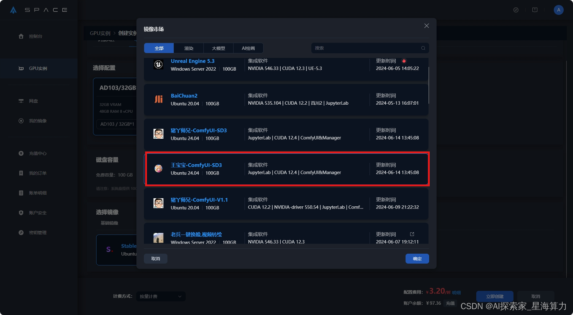573x315 pixels.
Task: Select the 账单明细 menu item
Action: [38, 193]
